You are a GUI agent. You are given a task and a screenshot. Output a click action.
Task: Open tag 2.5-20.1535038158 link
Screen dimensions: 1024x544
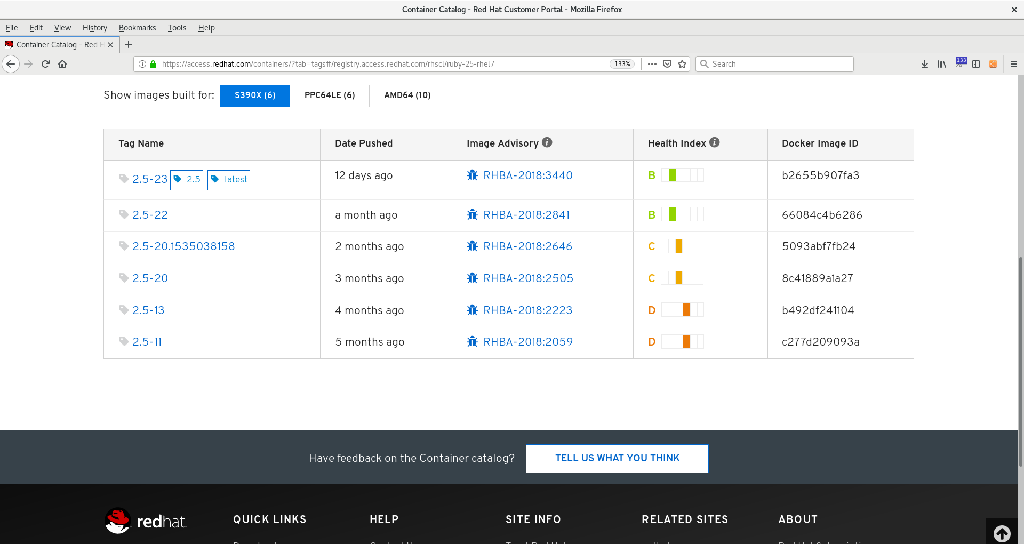coord(183,246)
